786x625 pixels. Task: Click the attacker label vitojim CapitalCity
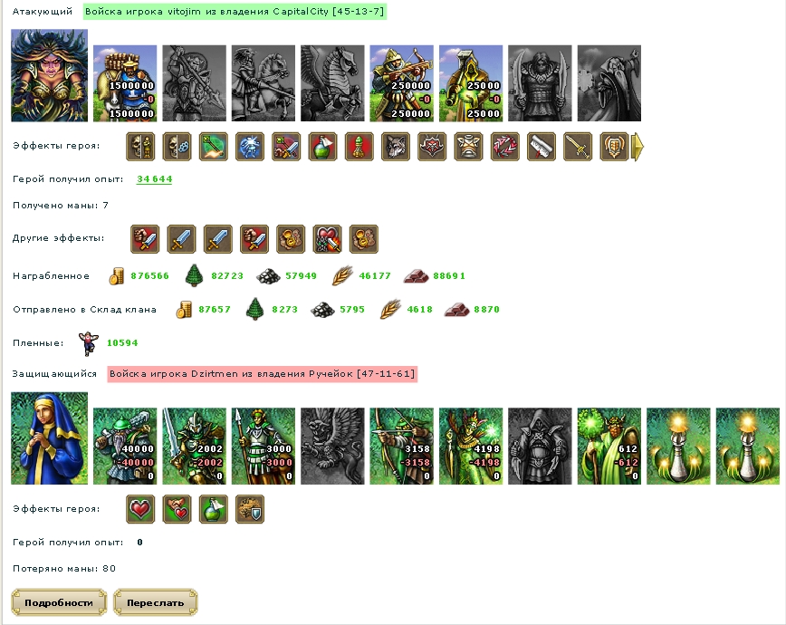click(235, 12)
